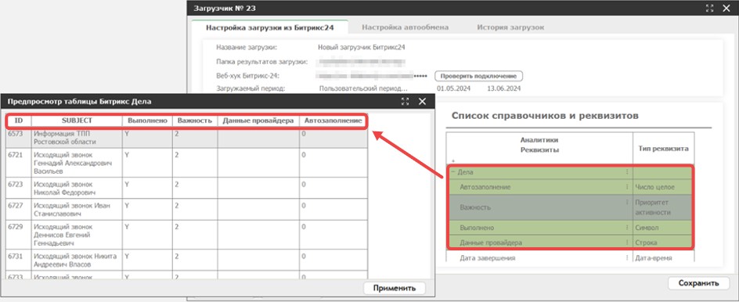Click the Исходящий звонок Деннисов Евгений Геннадьевич cell
Image resolution: width=739 pixels, height=302 pixels.
[77, 235]
